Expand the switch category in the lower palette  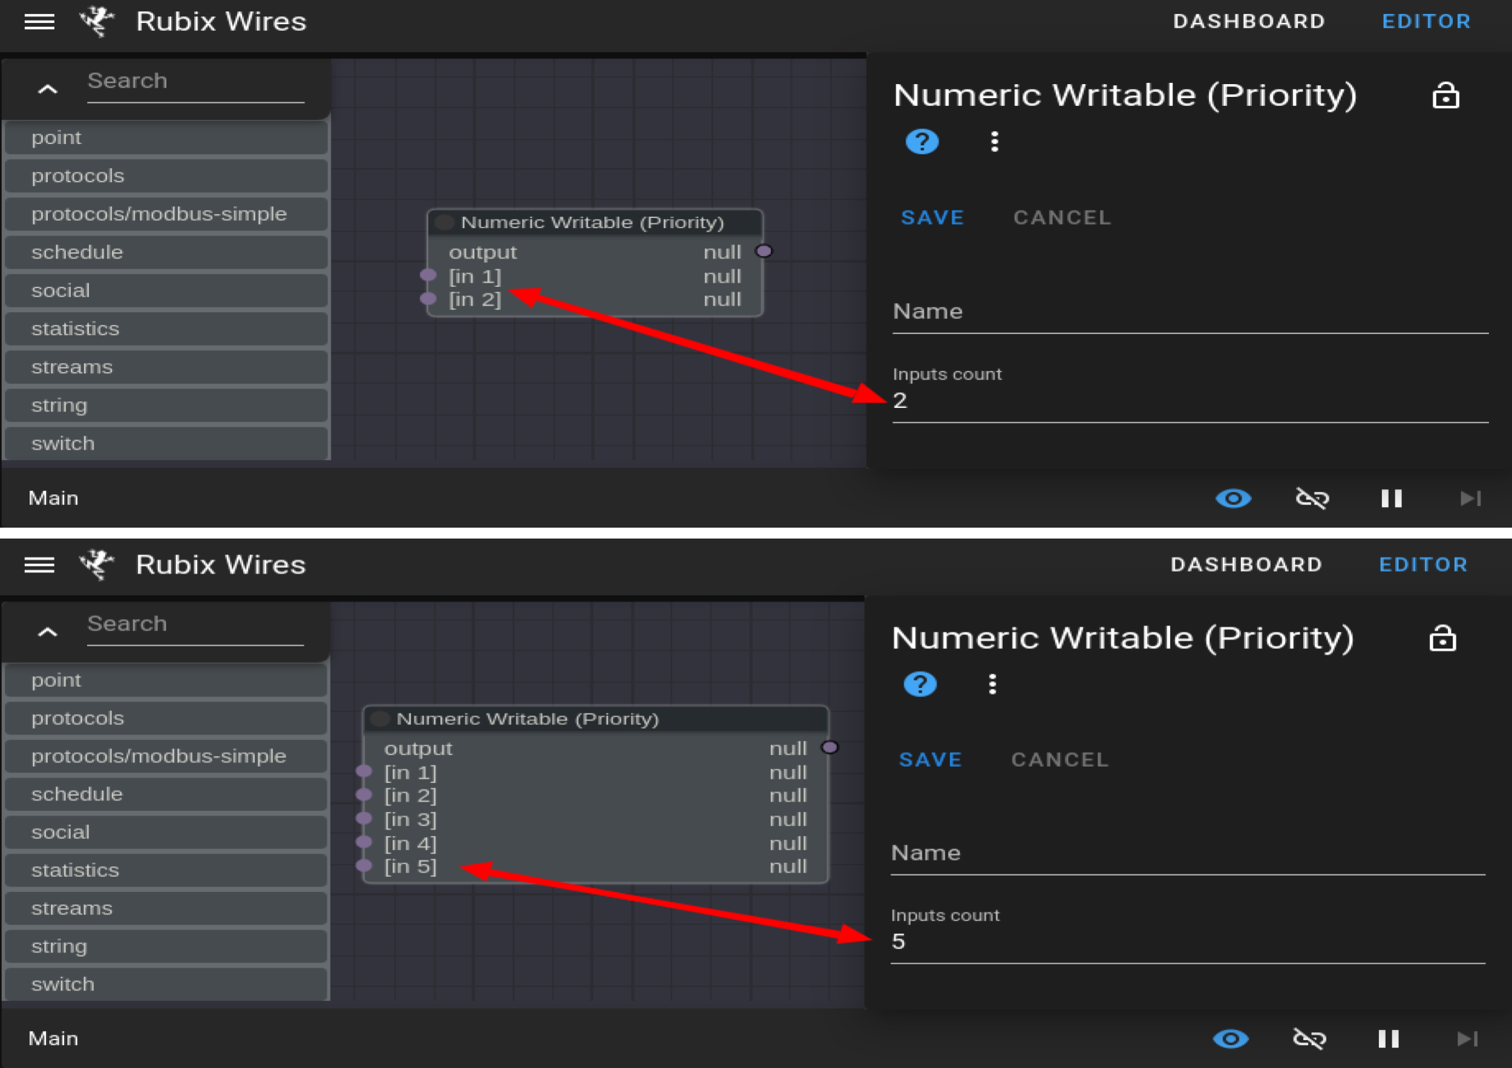[166, 984]
